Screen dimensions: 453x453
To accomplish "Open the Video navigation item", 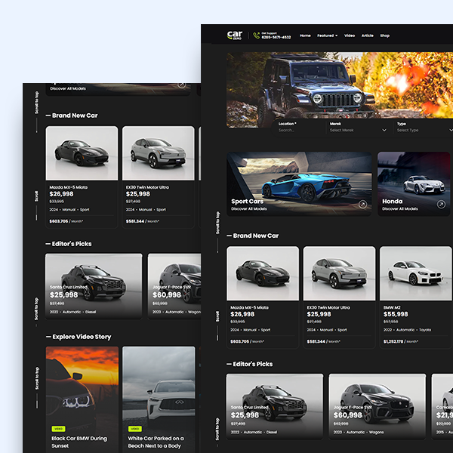I will tap(350, 35).
